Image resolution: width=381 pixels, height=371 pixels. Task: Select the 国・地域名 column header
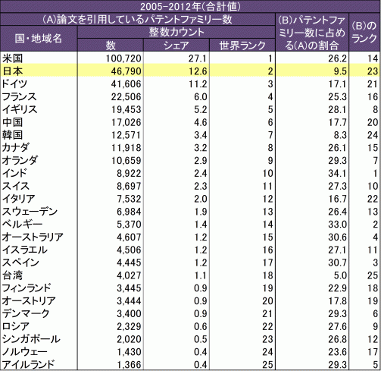pyautogui.click(x=39, y=39)
